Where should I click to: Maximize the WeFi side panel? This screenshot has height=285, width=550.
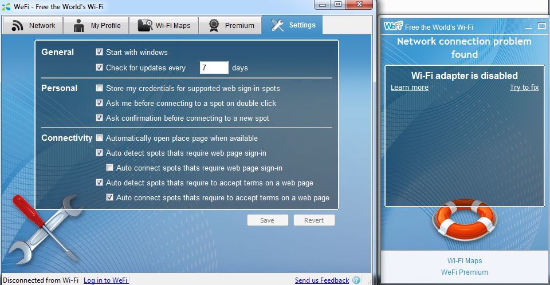tap(541, 26)
